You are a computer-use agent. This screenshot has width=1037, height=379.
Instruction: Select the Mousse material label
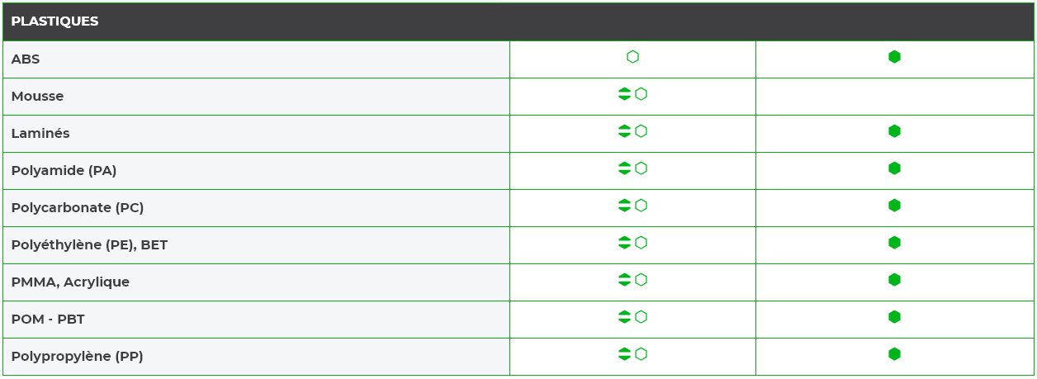tap(37, 97)
